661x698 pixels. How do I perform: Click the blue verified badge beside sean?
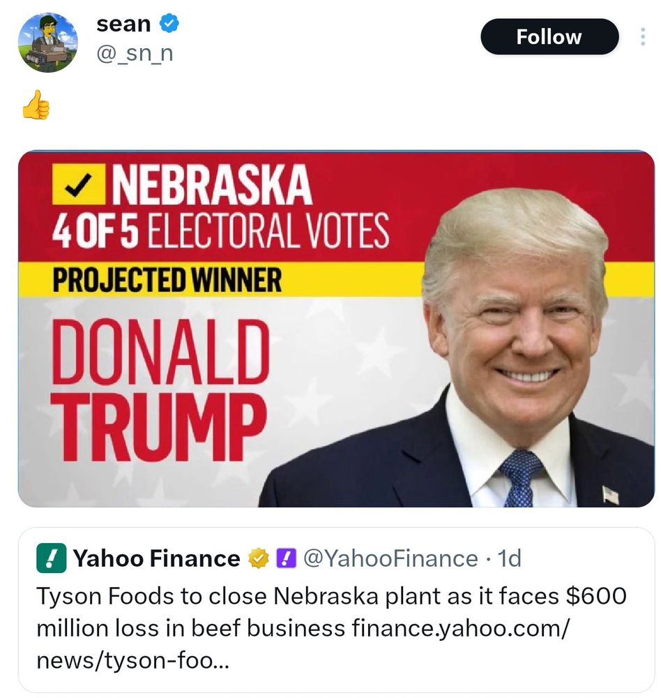pyautogui.click(x=169, y=23)
